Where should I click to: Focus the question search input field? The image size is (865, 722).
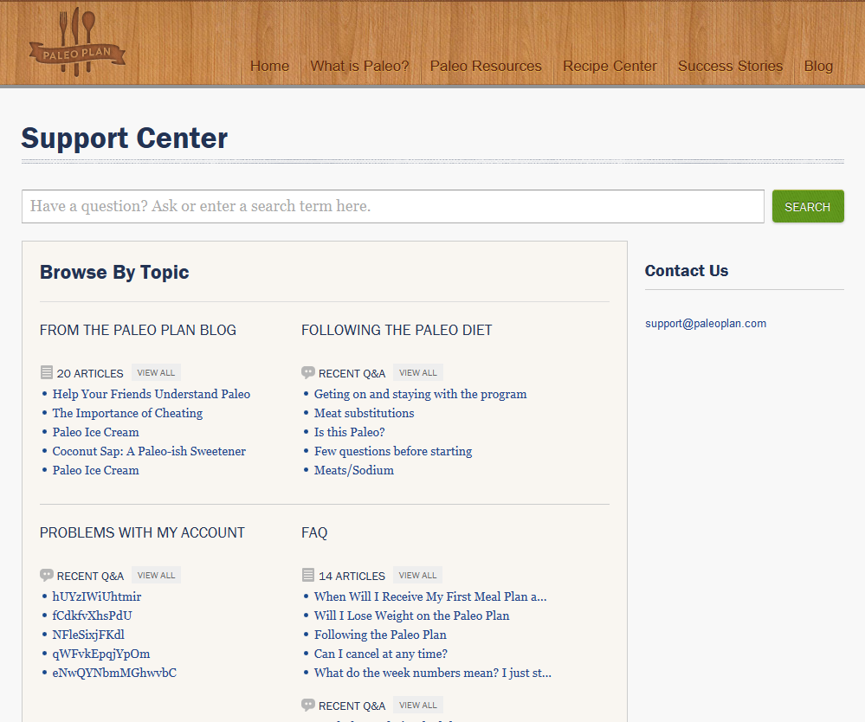click(x=392, y=207)
